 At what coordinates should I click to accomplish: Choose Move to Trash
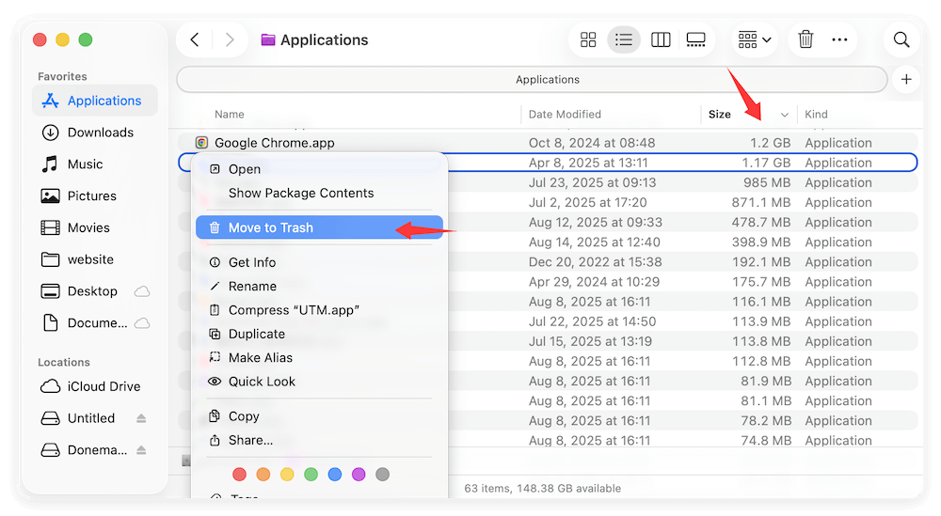[x=319, y=227]
